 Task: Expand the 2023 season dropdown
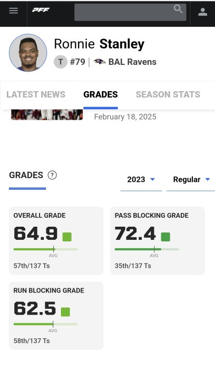[141, 180]
